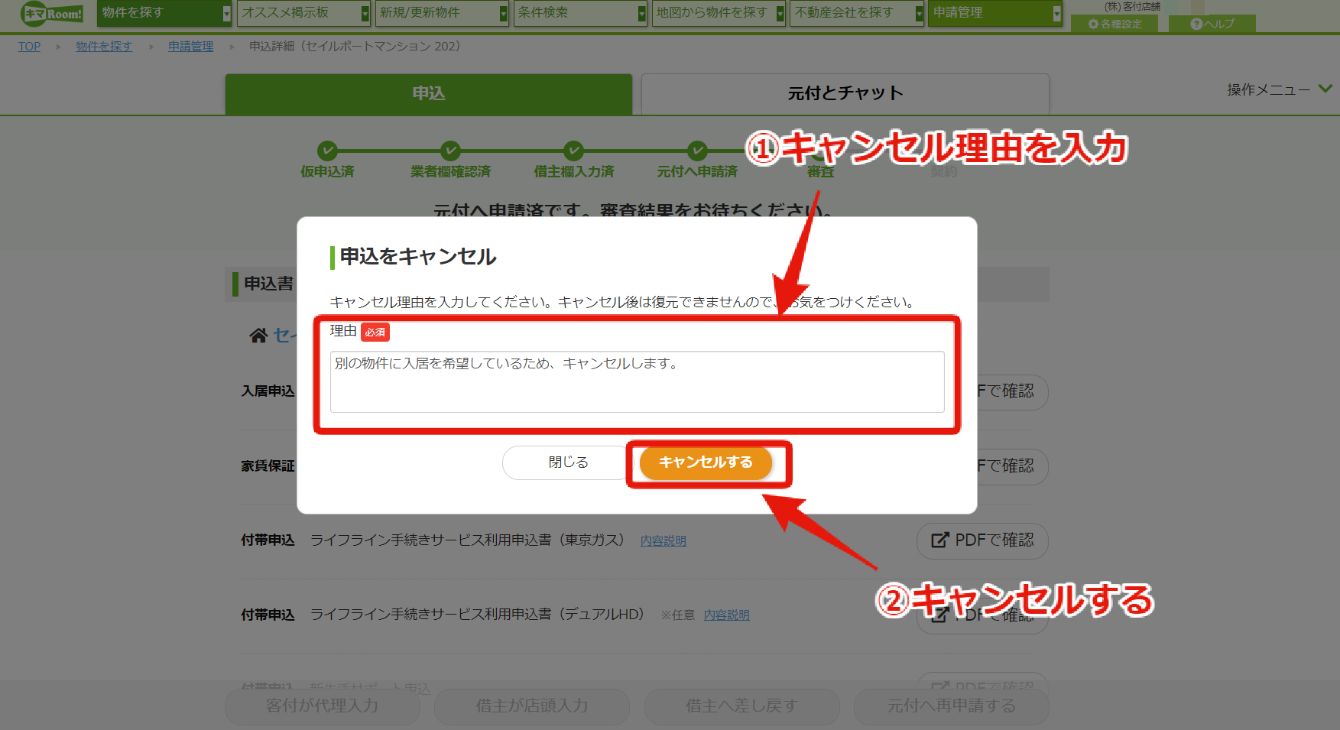Select the 申込 tab
The image size is (1340, 730).
[x=429, y=94]
